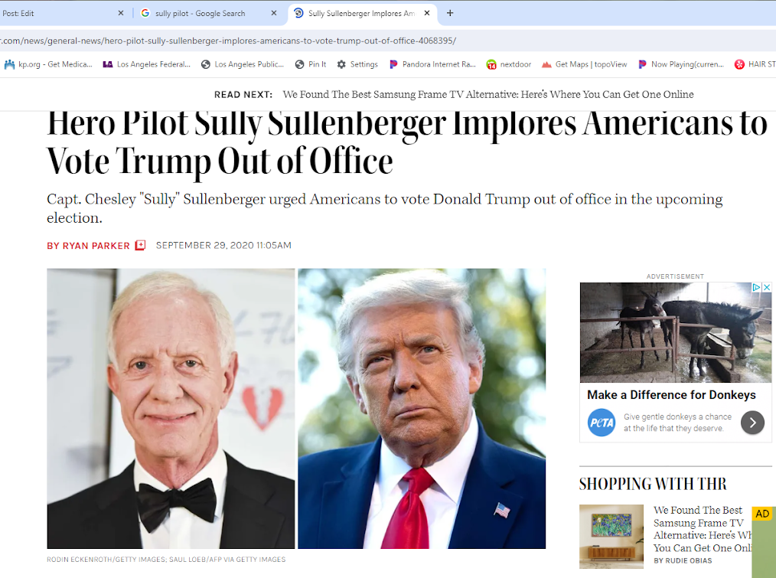Click the nextdoor bookmark icon

pos(491,64)
